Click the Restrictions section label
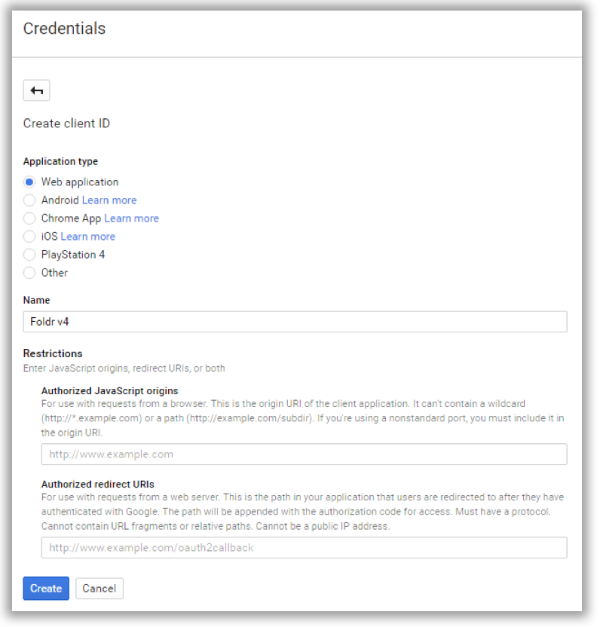 (x=53, y=353)
